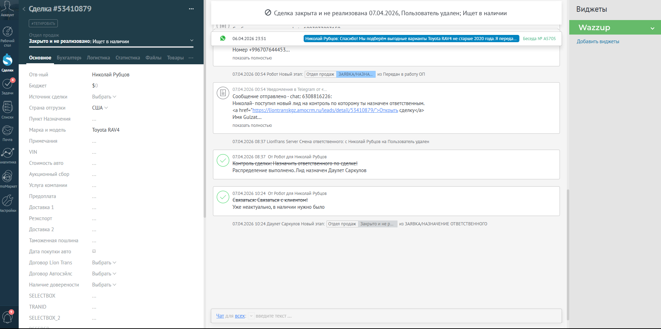
Task: Click Добавить виджеты link
Action: tap(598, 41)
